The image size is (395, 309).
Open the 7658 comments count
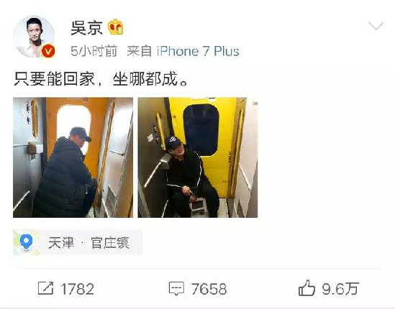pyautogui.click(x=209, y=289)
